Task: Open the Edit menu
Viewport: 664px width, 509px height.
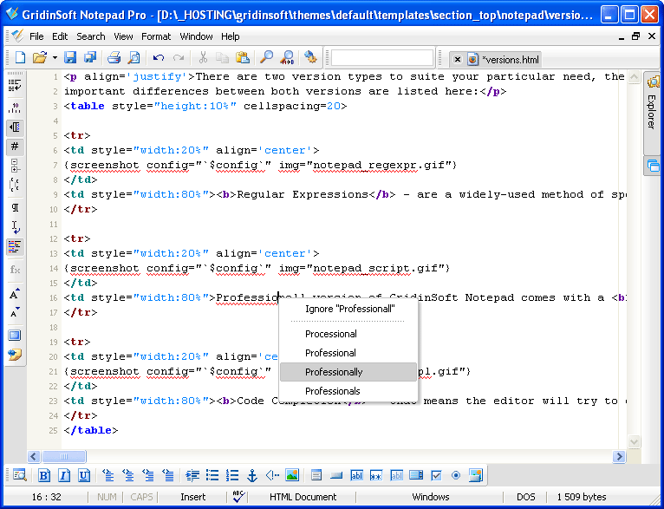Action: (x=60, y=36)
